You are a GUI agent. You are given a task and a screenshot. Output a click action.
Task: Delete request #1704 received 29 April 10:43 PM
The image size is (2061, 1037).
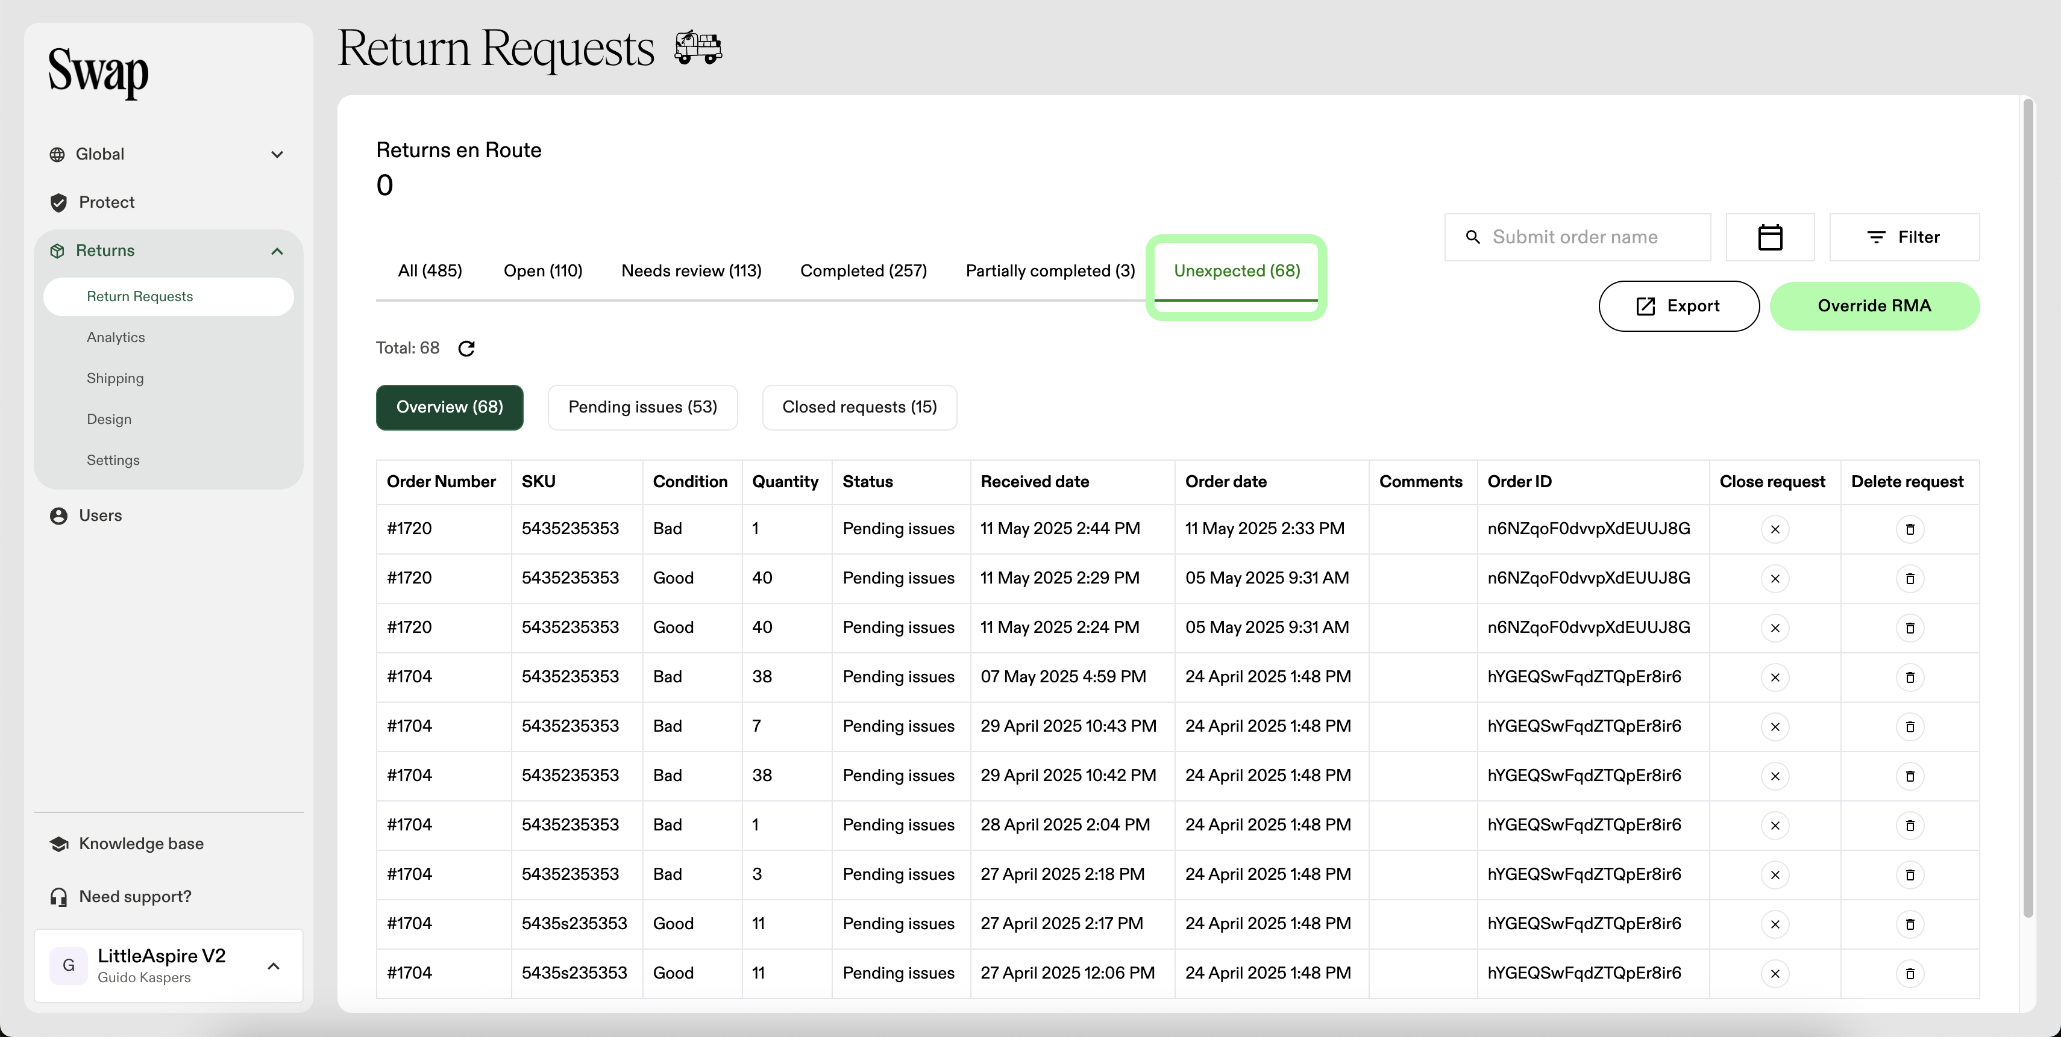(x=1910, y=727)
